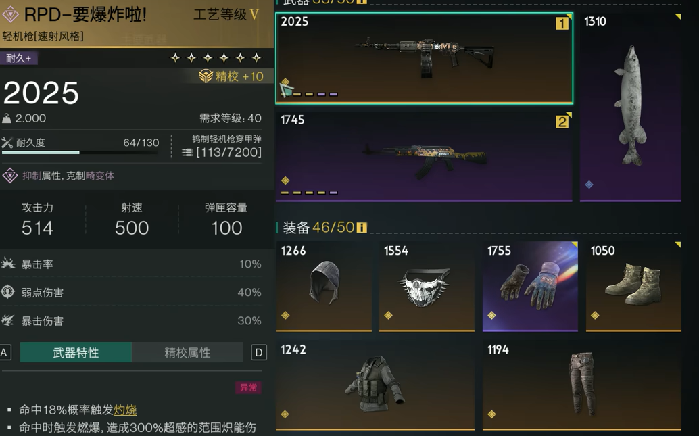The width and height of the screenshot is (699, 436).
Task: Open the 灼烧 keyword link
Action: tap(125, 410)
